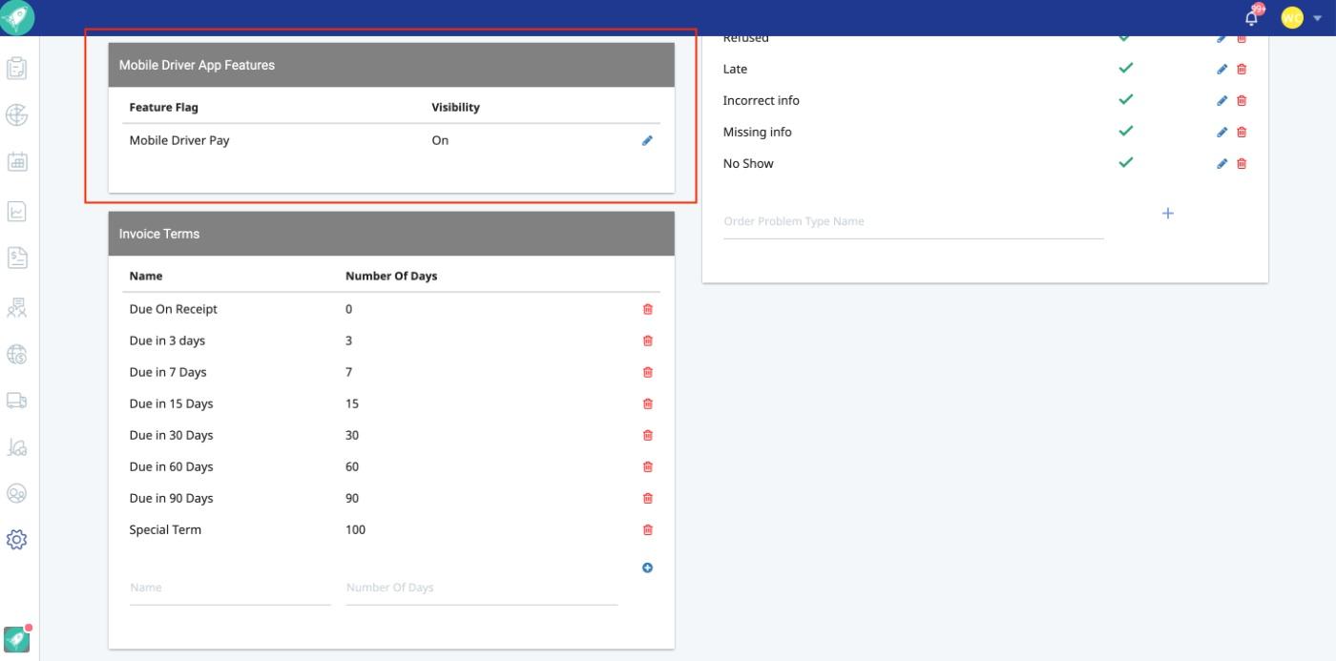Add a new invoice term with the plus icon

(647, 568)
